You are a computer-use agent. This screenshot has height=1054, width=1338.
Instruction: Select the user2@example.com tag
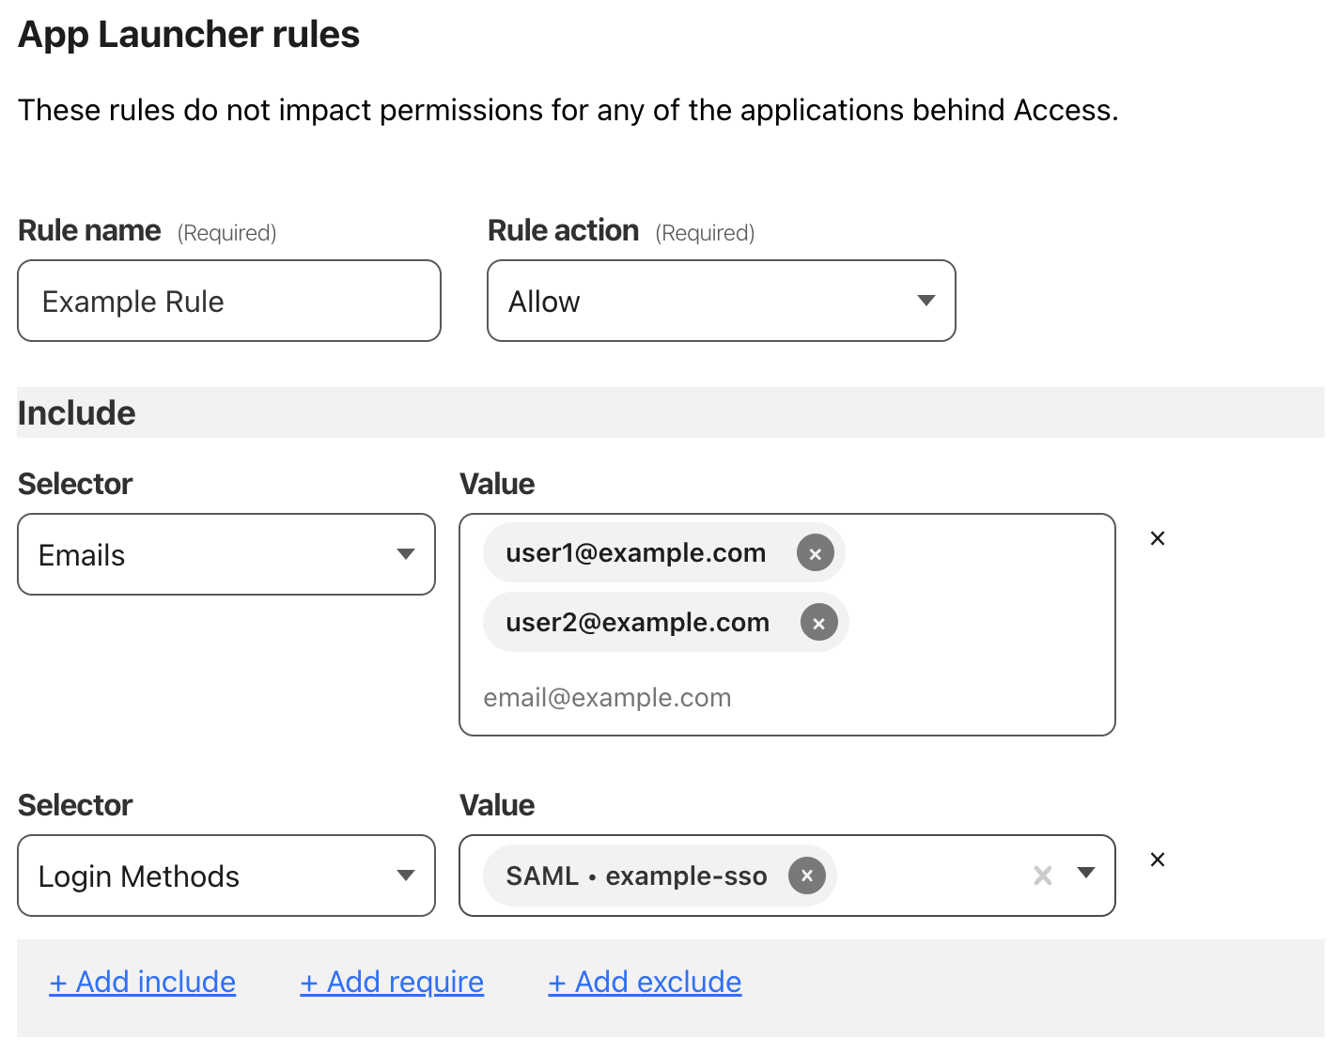tap(637, 622)
